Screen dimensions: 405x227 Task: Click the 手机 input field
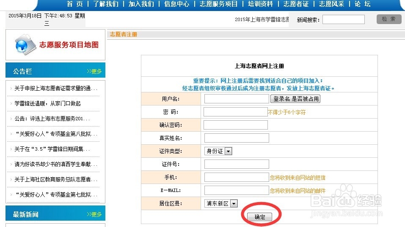click(237, 177)
